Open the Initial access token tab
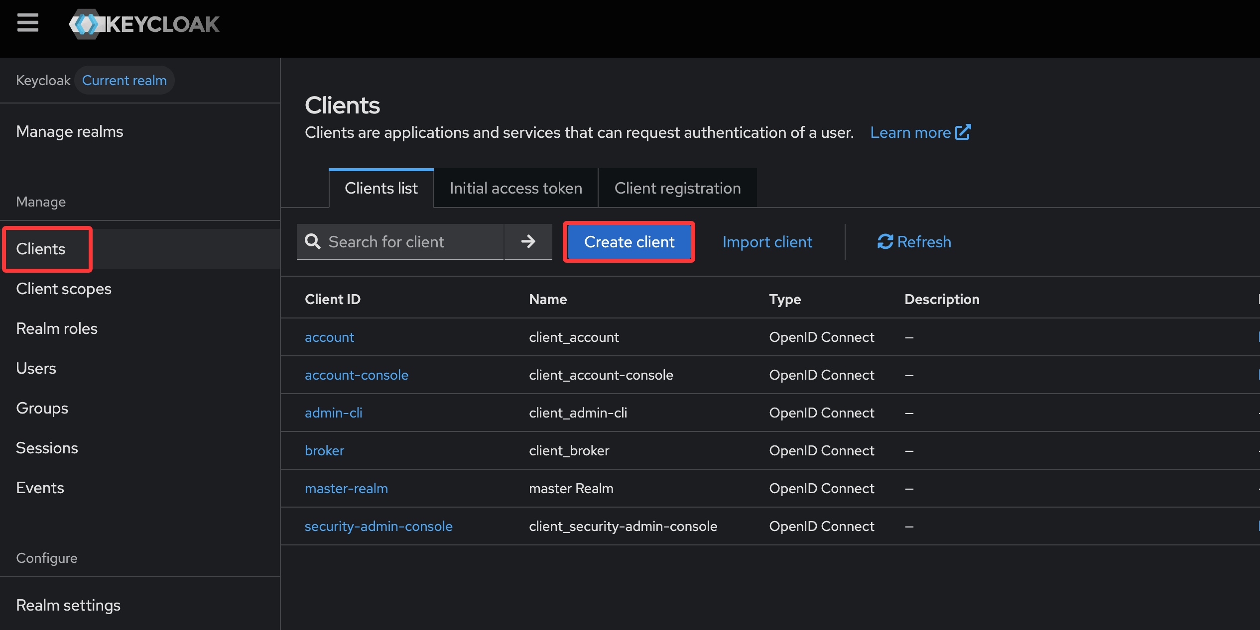The width and height of the screenshot is (1260, 630). [x=515, y=188]
